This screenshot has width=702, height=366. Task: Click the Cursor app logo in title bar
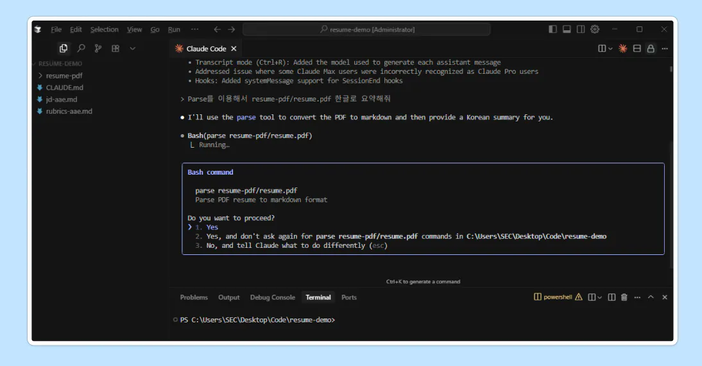(38, 30)
